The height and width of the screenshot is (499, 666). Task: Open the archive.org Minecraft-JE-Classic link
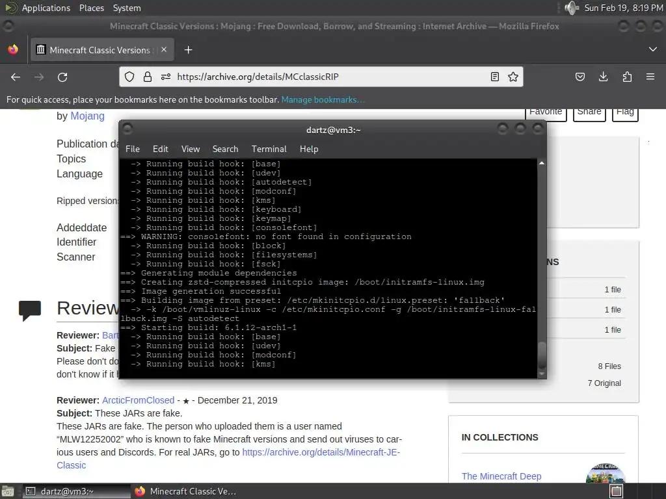tap(321, 452)
